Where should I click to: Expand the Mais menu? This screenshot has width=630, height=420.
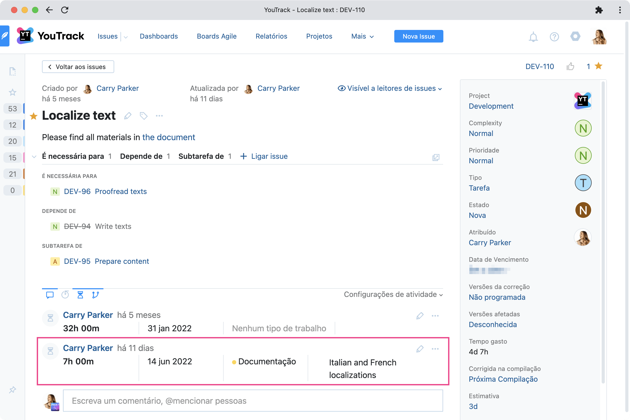pyautogui.click(x=362, y=36)
